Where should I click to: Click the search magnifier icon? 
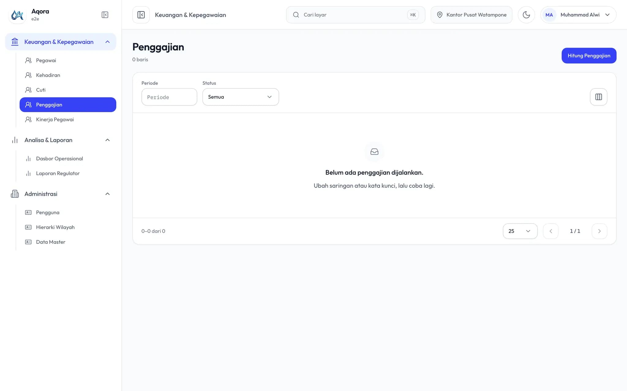[296, 15]
